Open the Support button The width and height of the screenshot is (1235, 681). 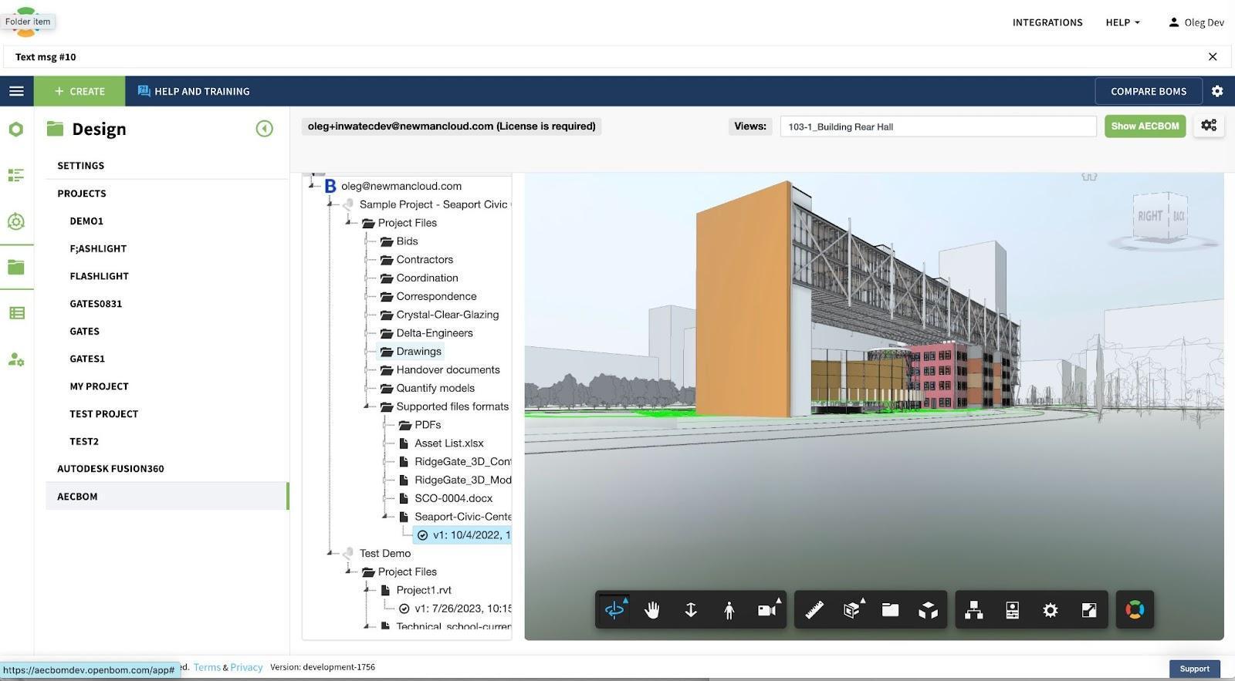coord(1194,669)
